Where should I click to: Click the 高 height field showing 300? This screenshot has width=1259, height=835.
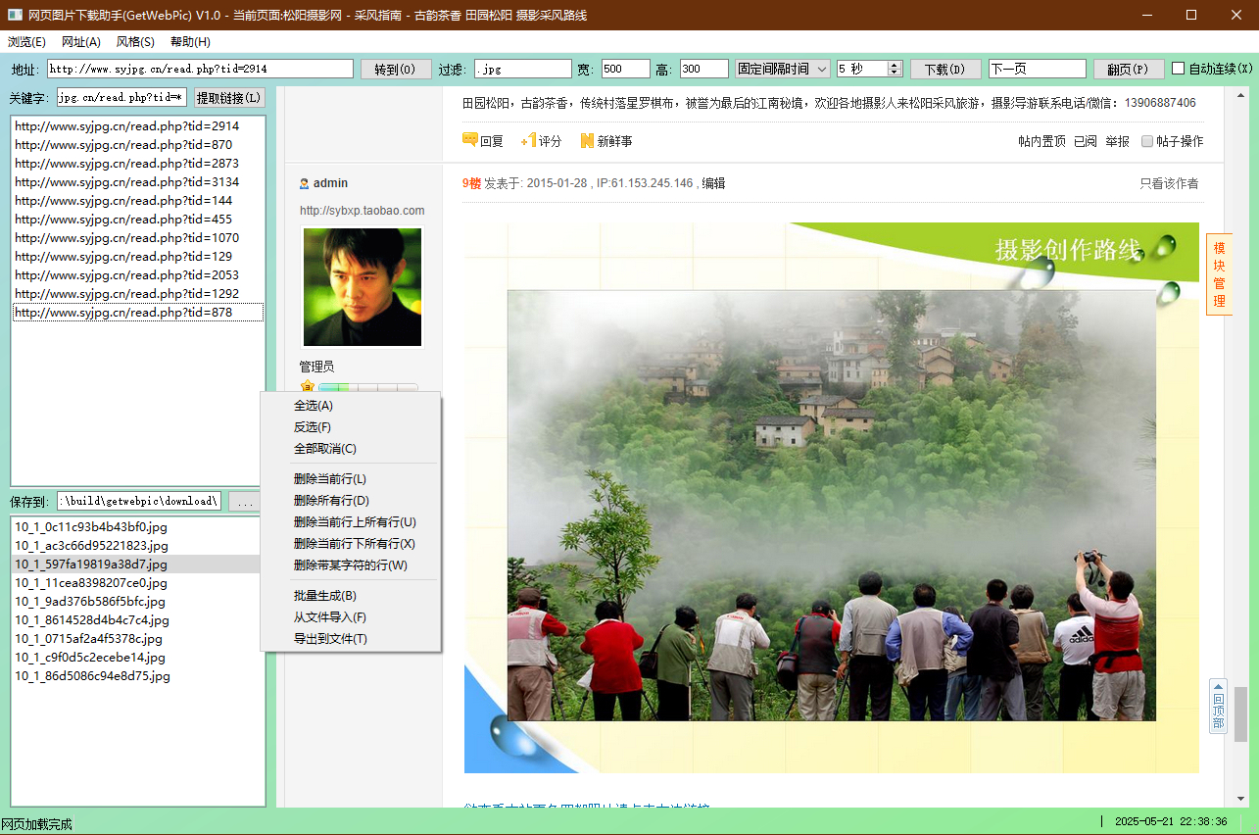pos(703,69)
